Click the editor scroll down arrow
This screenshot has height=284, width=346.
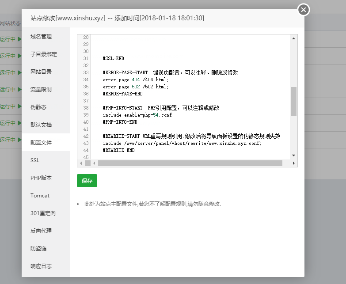293,155
